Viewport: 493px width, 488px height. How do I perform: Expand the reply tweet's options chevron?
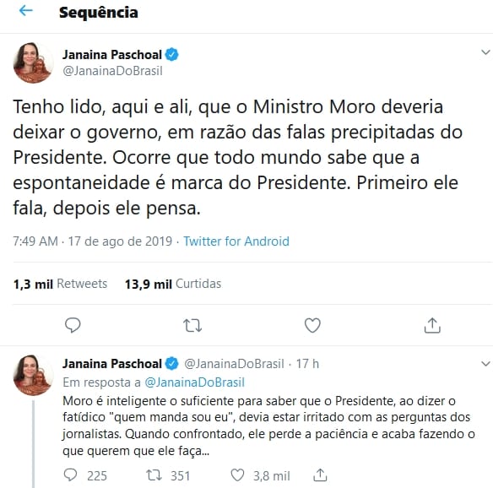point(485,364)
